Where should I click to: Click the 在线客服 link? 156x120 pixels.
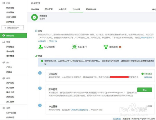tap(117, 119)
